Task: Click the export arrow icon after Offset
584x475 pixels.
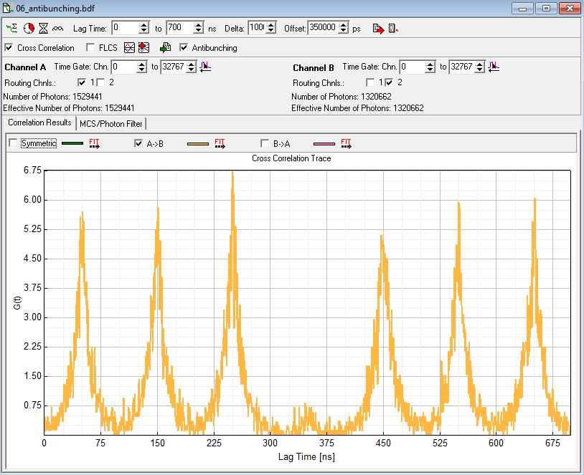Action: (378, 29)
